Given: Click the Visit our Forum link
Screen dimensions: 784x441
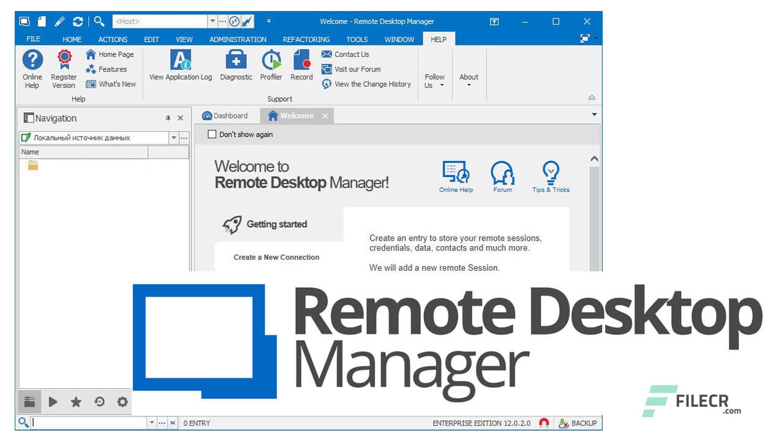Looking at the screenshot, I should (356, 69).
